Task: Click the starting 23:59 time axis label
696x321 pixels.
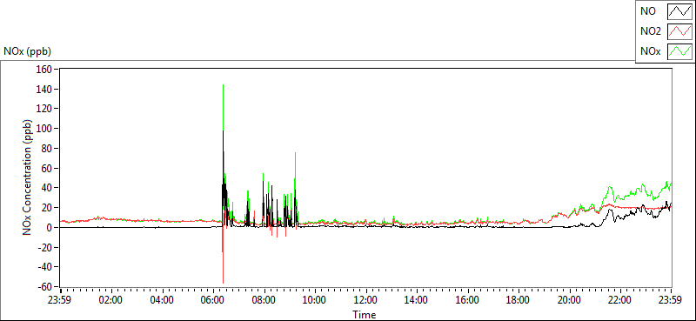Action: pos(59,299)
